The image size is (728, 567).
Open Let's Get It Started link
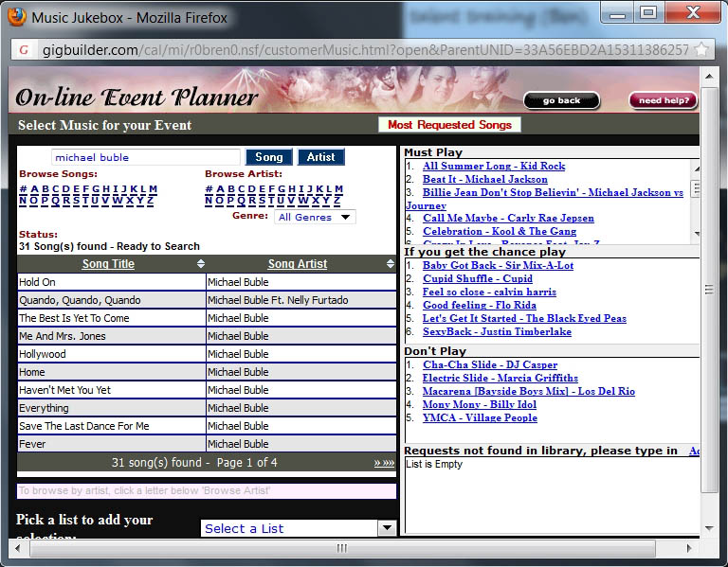pos(524,318)
